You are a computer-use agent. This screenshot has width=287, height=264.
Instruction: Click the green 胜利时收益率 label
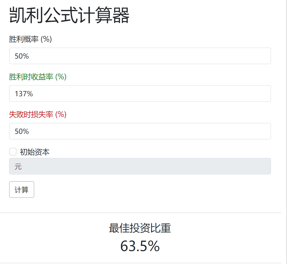[x=31, y=77]
